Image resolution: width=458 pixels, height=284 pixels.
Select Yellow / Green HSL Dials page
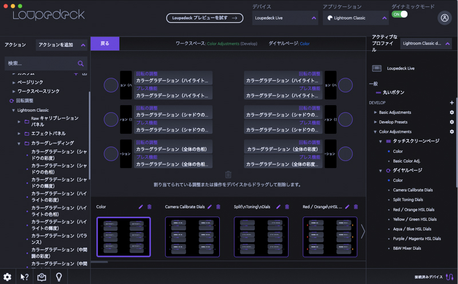pyautogui.click(x=414, y=219)
